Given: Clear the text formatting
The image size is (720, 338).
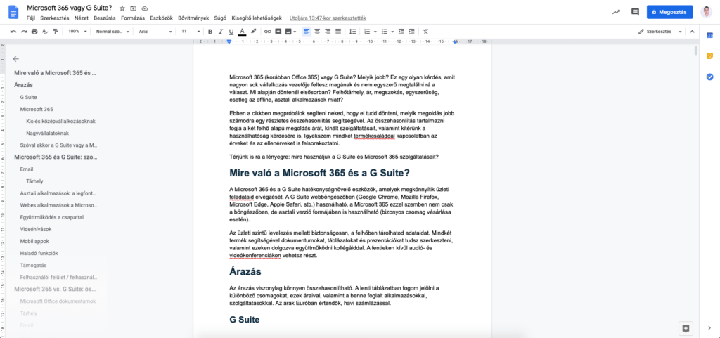Looking at the screenshot, I should (x=425, y=32).
